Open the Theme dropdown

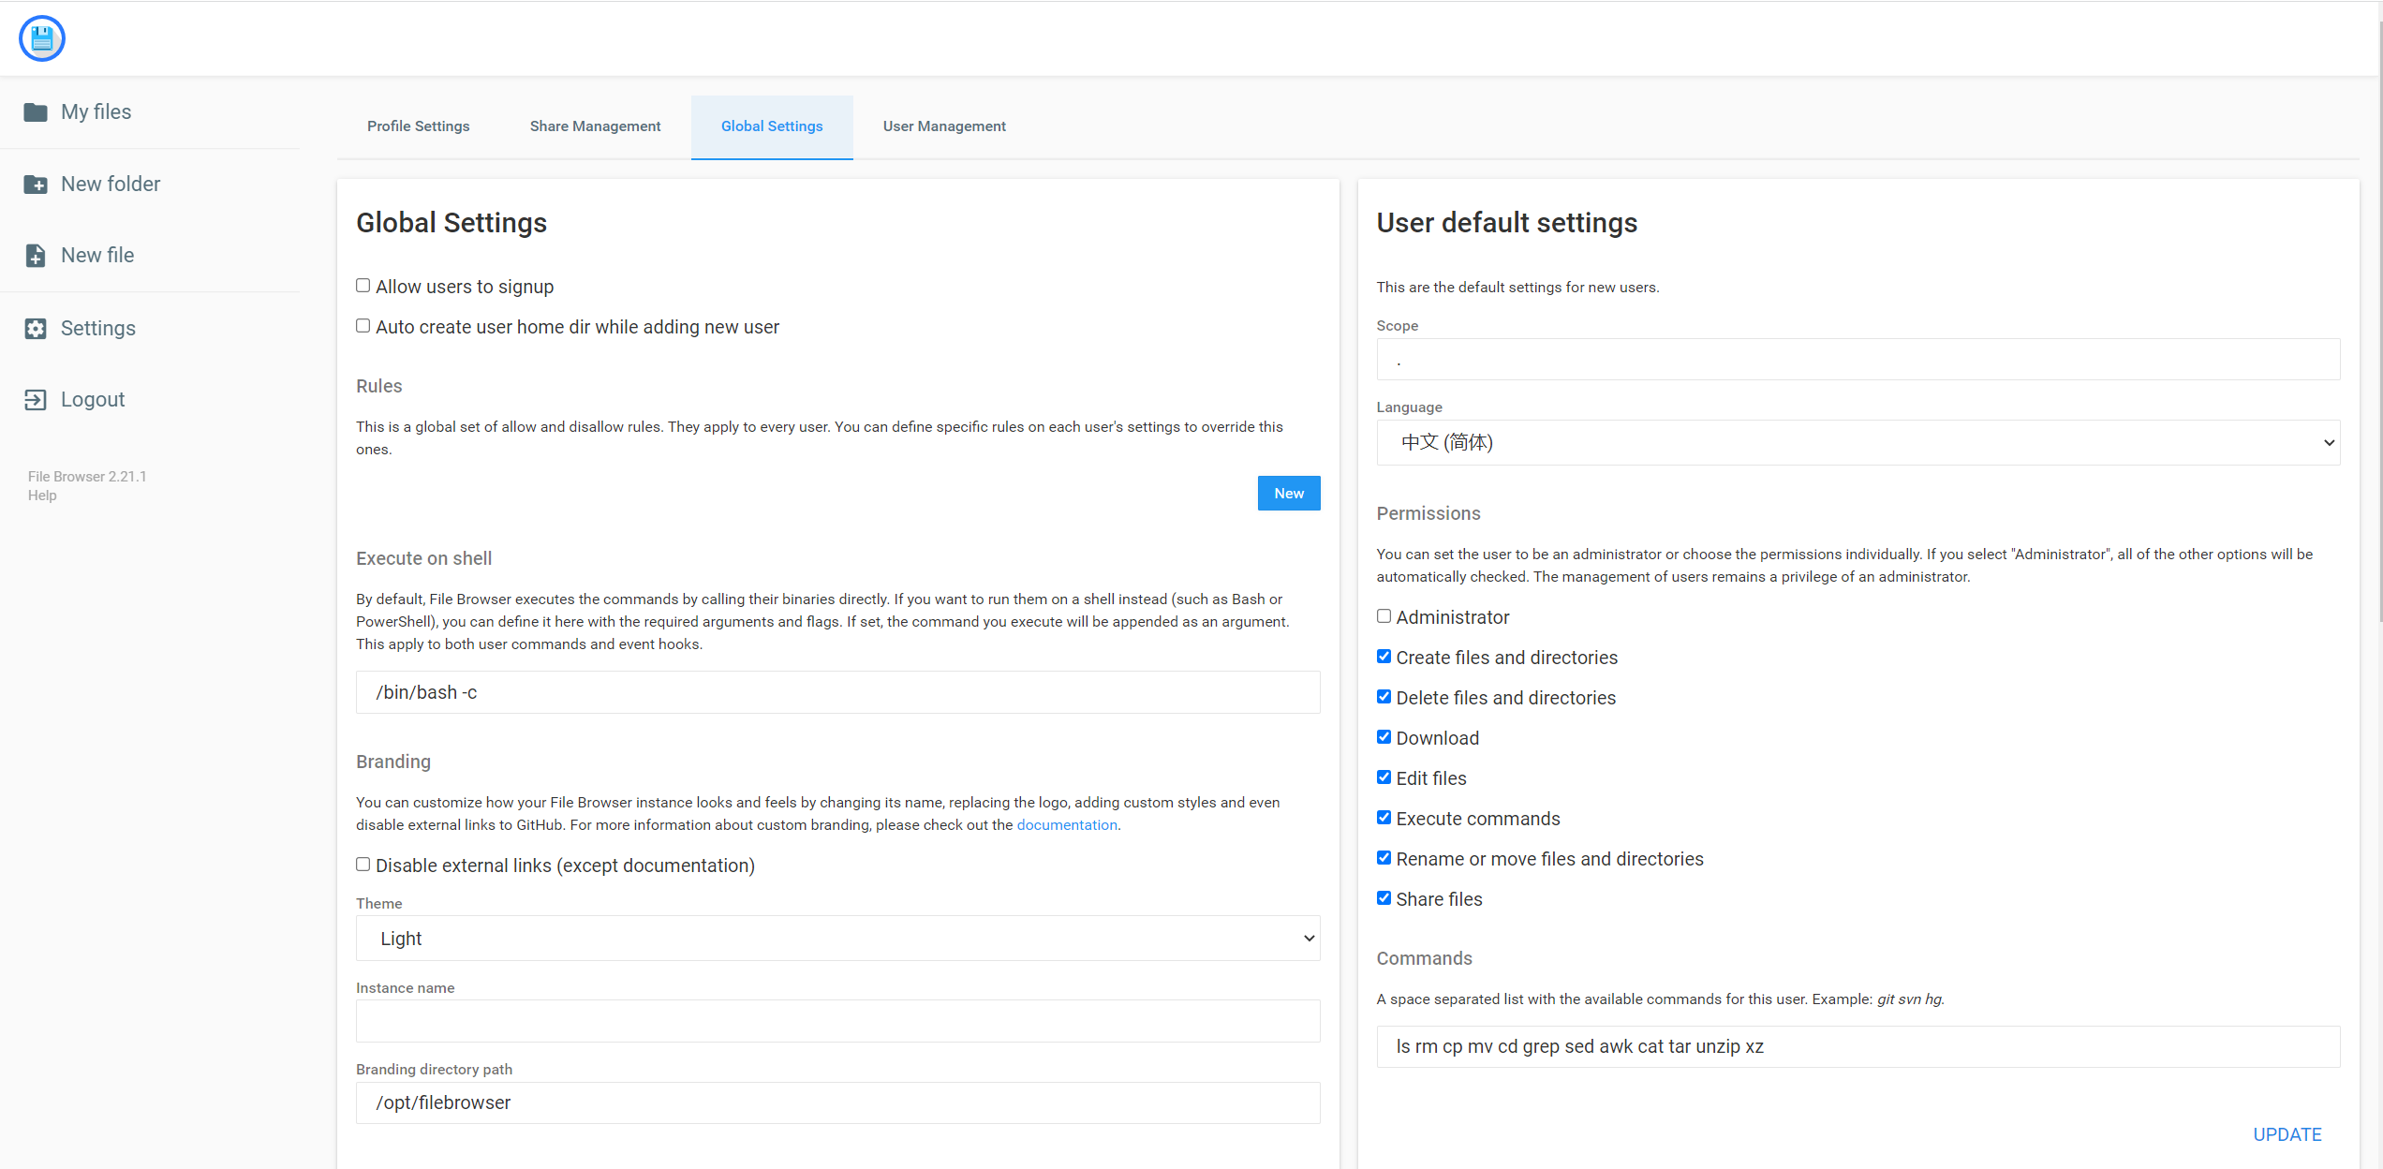837,938
